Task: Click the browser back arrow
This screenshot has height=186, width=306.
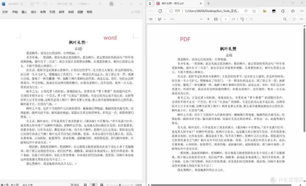Action: coord(151,11)
